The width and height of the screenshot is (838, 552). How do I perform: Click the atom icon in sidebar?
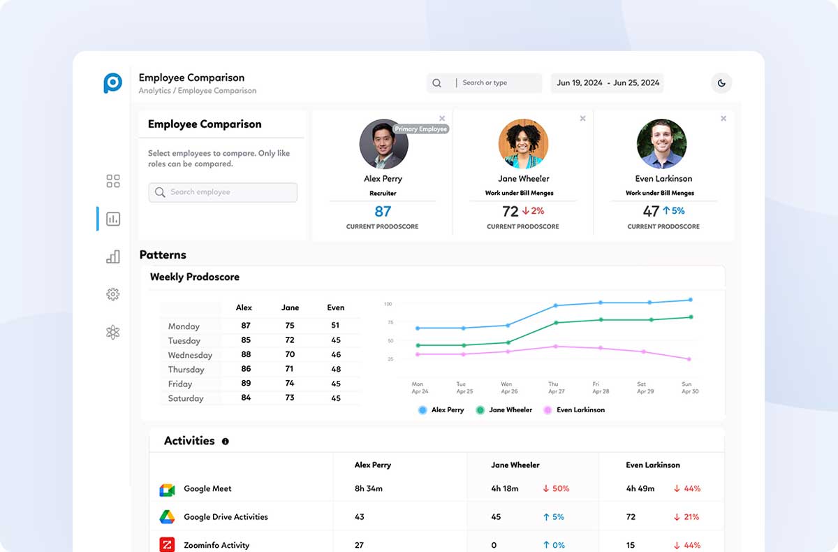113,333
